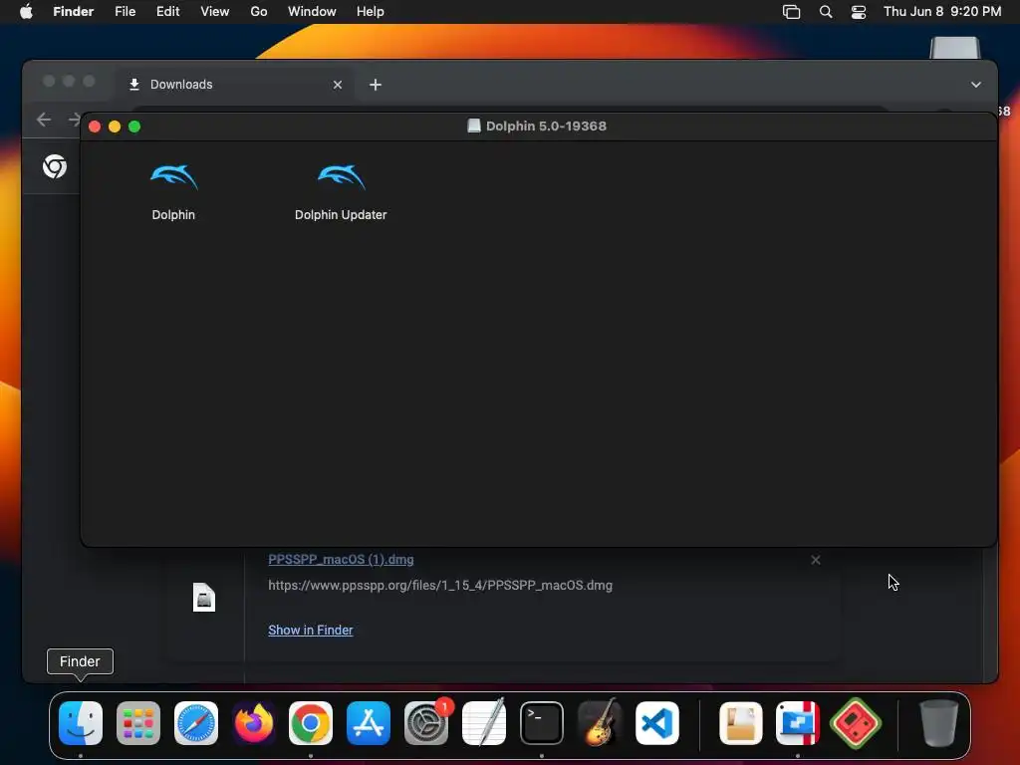Click the Dolphin 5.0-19368 volume title icon
The width and height of the screenshot is (1020, 765).
(474, 127)
